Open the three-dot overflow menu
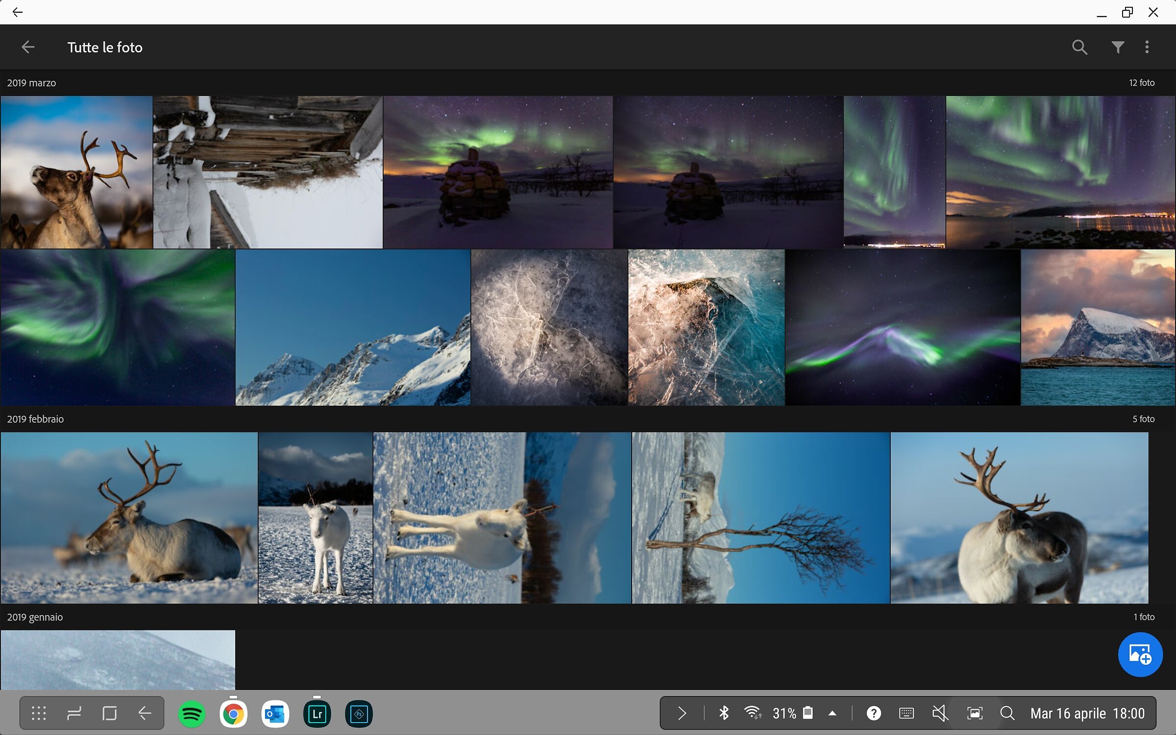Viewport: 1176px width, 735px height. click(x=1147, y=47)
